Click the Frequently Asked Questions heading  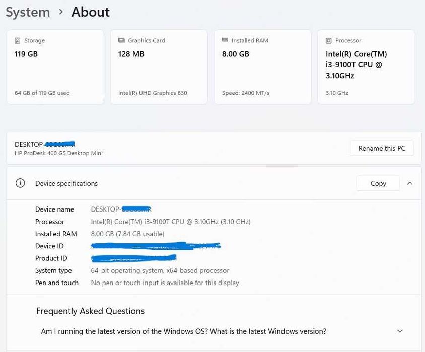tap(90, 311)
